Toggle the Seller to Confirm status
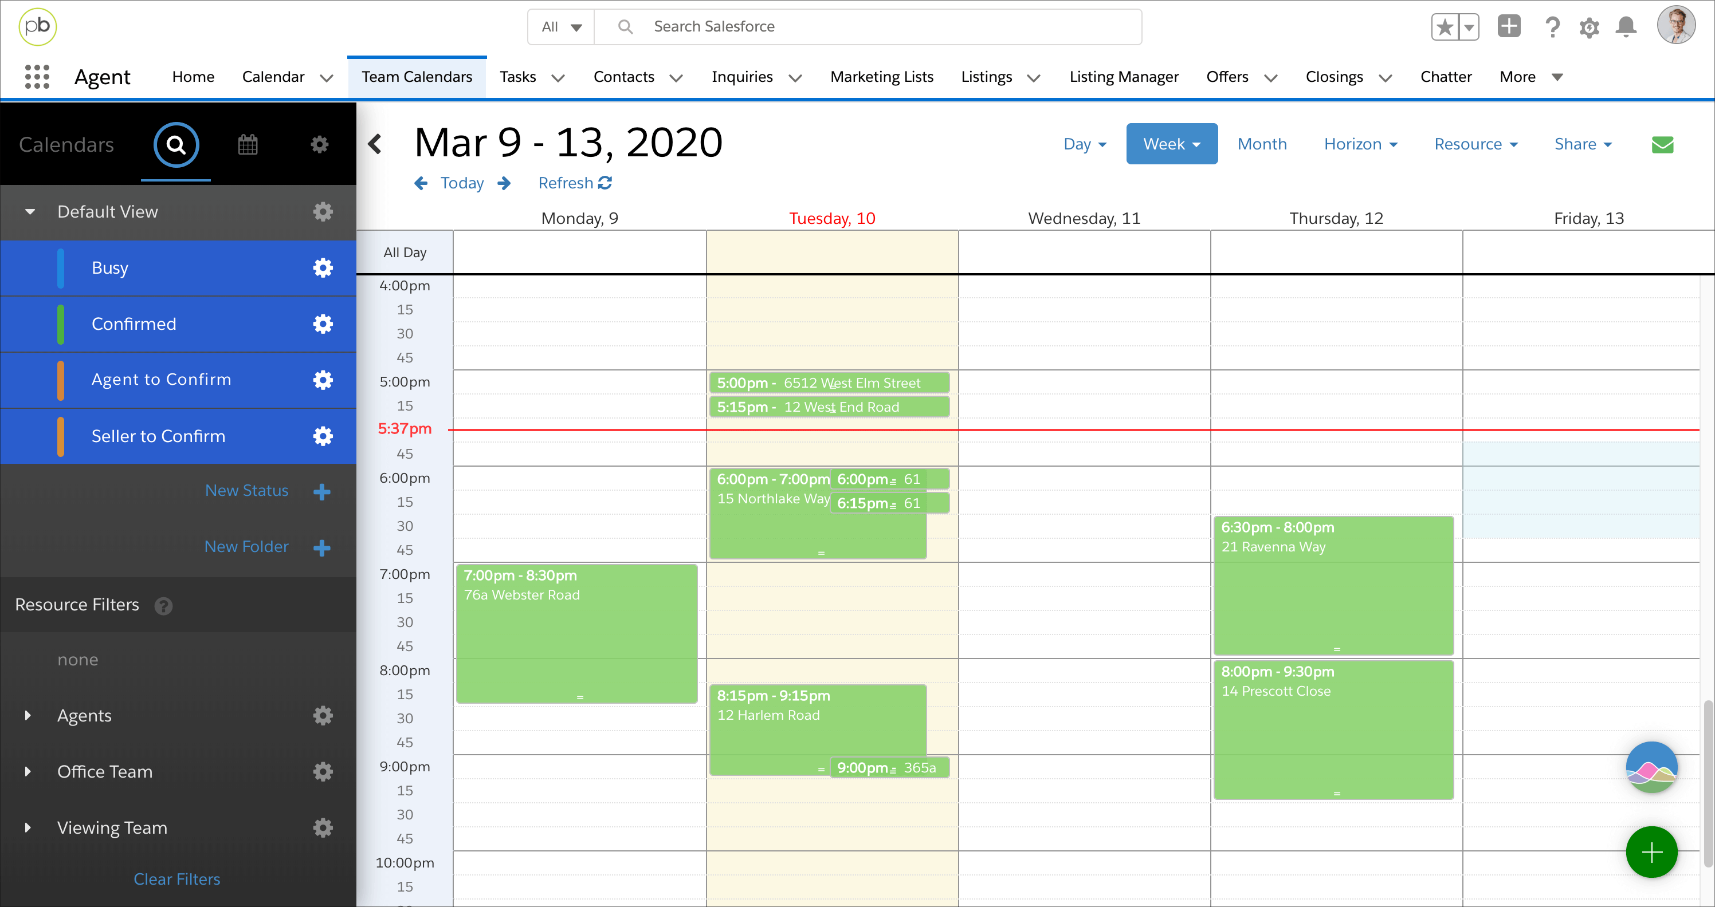This screenshot has height=907, width=1715. click(159, 436)
